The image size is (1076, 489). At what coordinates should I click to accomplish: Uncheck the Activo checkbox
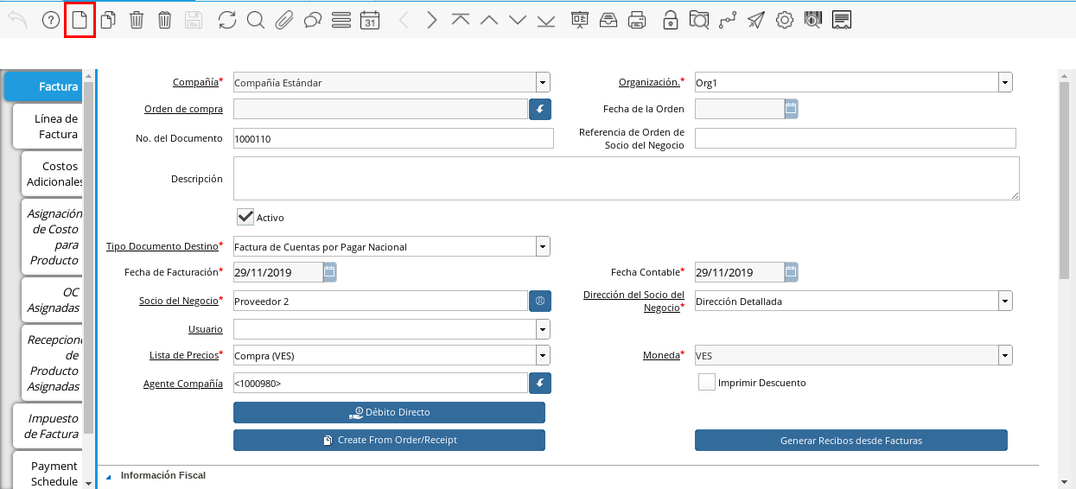point(245,217)
